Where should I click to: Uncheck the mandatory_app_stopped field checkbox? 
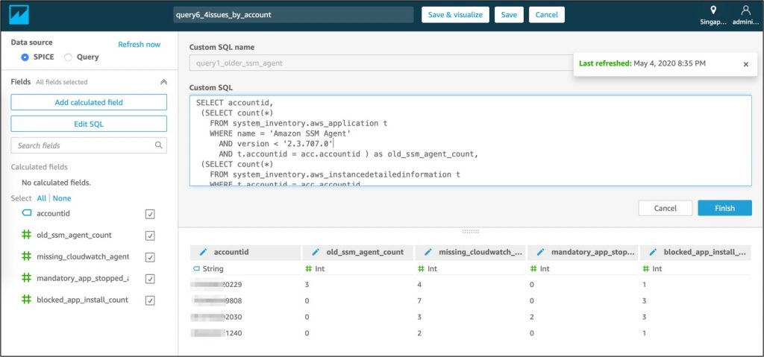click(150, 279)
